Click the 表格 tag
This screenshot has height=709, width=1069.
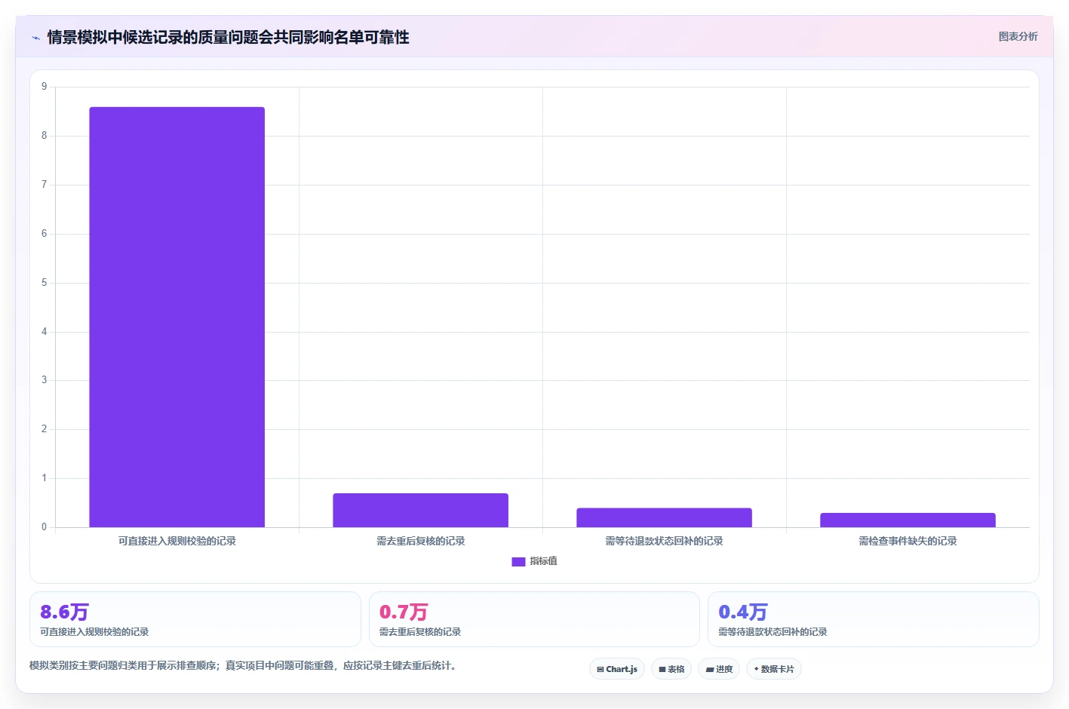tap(671, 669)
